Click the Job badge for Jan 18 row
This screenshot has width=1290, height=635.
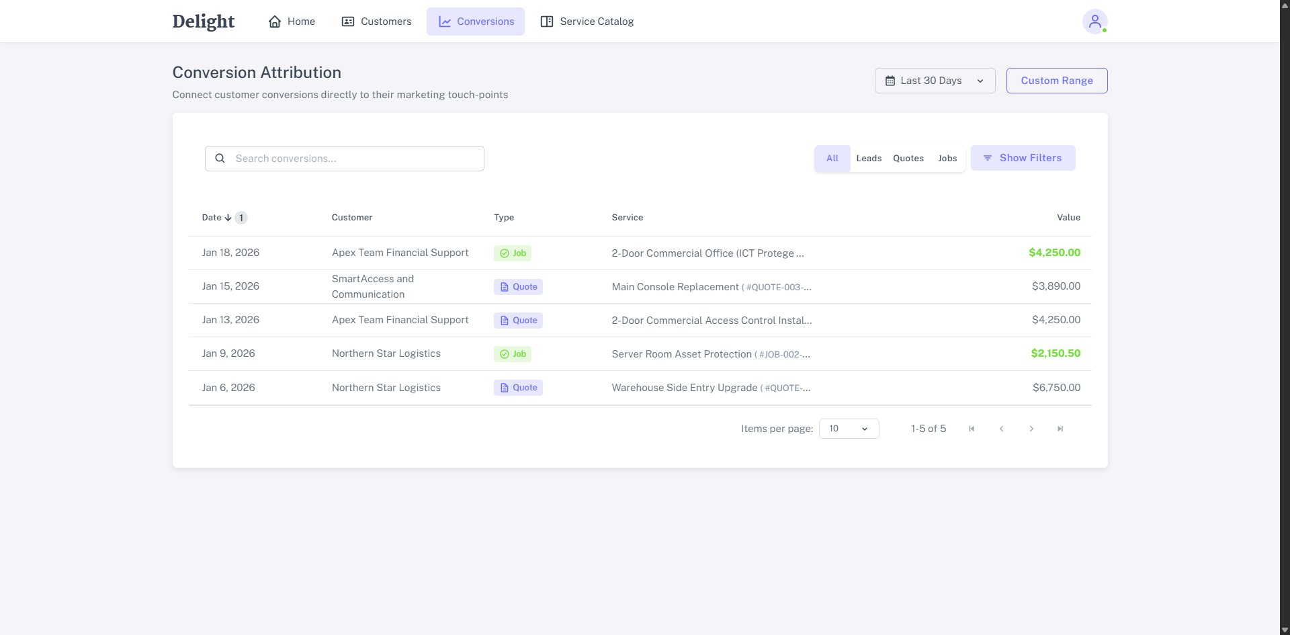[513, 253]
